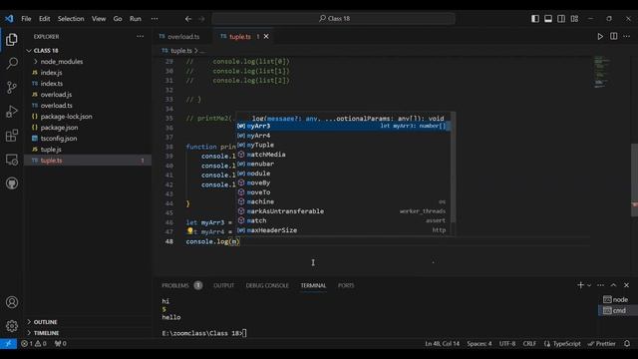The width and height of the screenshot is (638, 359).
Task: Click the Run code play button
Action: pyautogui.click(x=600, y=36)
